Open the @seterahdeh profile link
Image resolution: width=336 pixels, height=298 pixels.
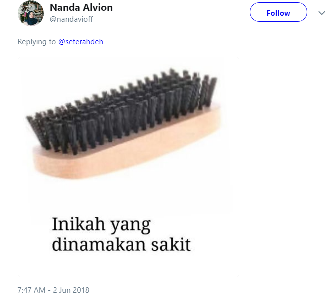point(81,41)
